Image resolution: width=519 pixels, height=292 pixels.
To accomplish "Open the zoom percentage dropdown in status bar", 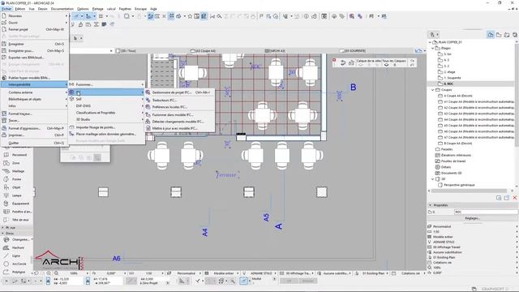I will (88, 273).
